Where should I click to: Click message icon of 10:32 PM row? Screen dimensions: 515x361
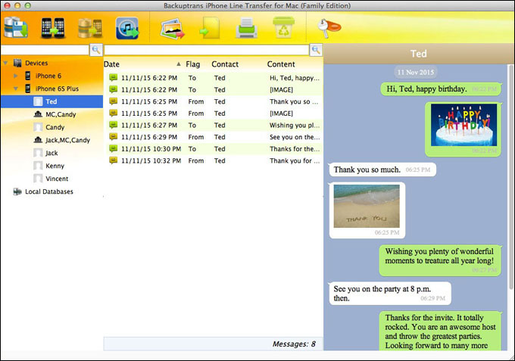point(114,160)
